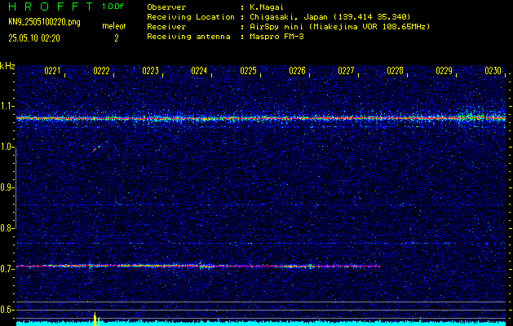Click the Maspro FM-3 antenna text

[x=276, y=37]
